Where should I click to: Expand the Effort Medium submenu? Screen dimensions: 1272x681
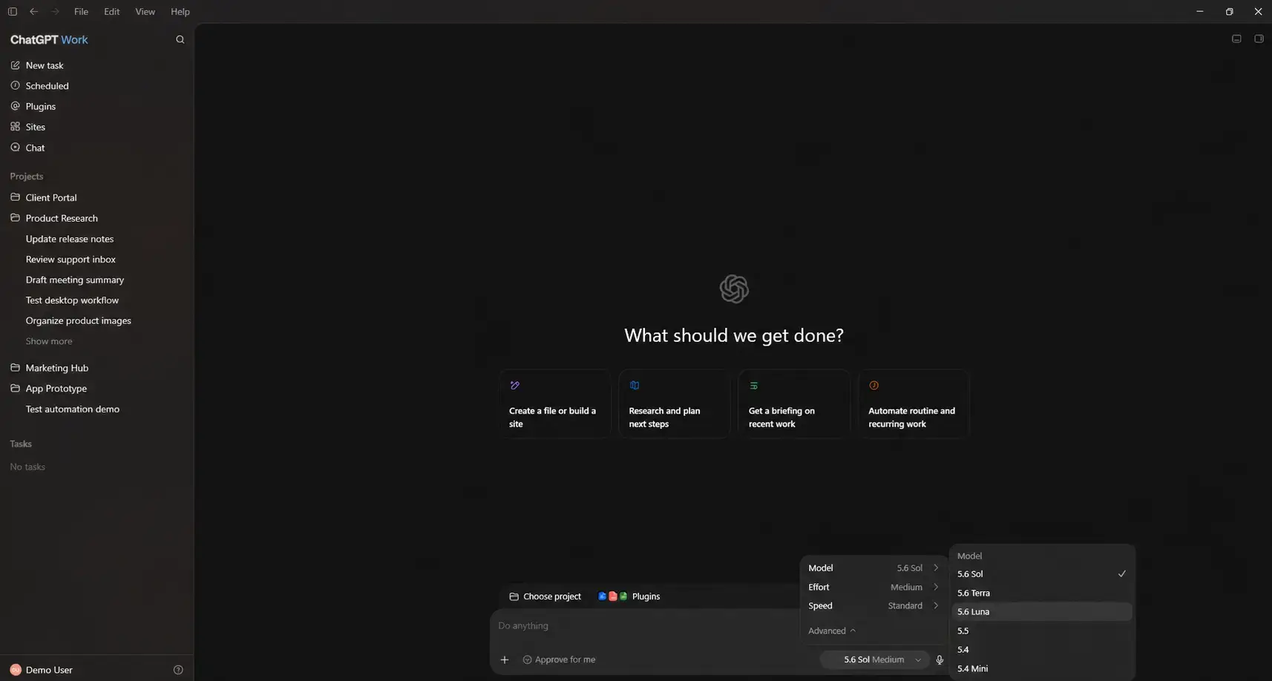tap(873, 588)
